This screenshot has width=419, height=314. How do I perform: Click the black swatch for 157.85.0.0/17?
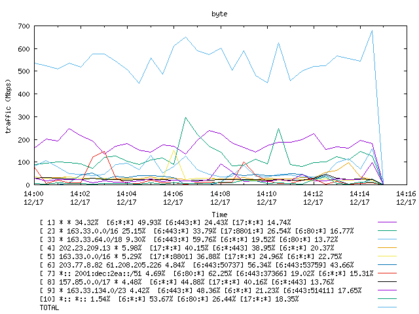(x=387, y=282)
